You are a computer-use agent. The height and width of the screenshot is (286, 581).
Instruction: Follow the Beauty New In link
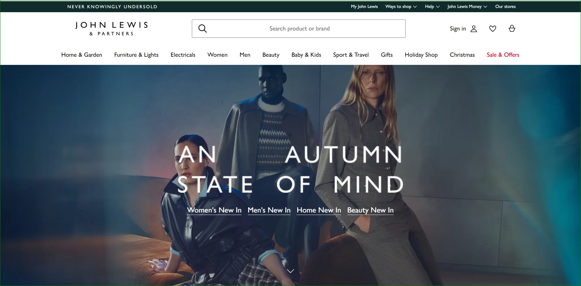[x=370, y=210]
